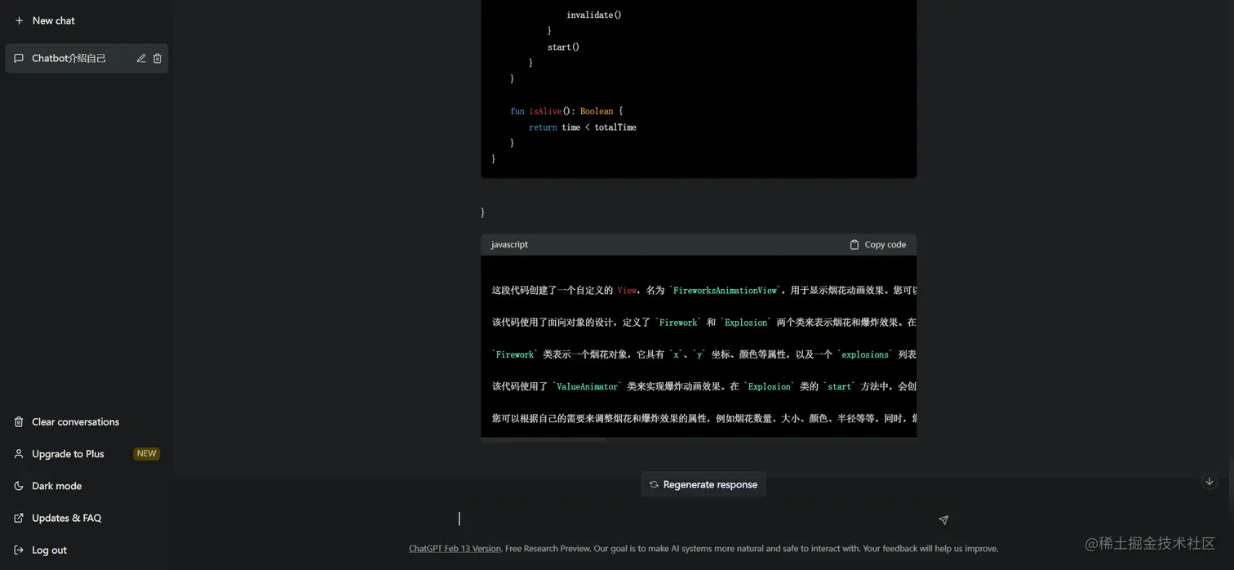Click the plus icon beside New chat
This screenshot has height=570, width=1234.
[x=19, y=20]
